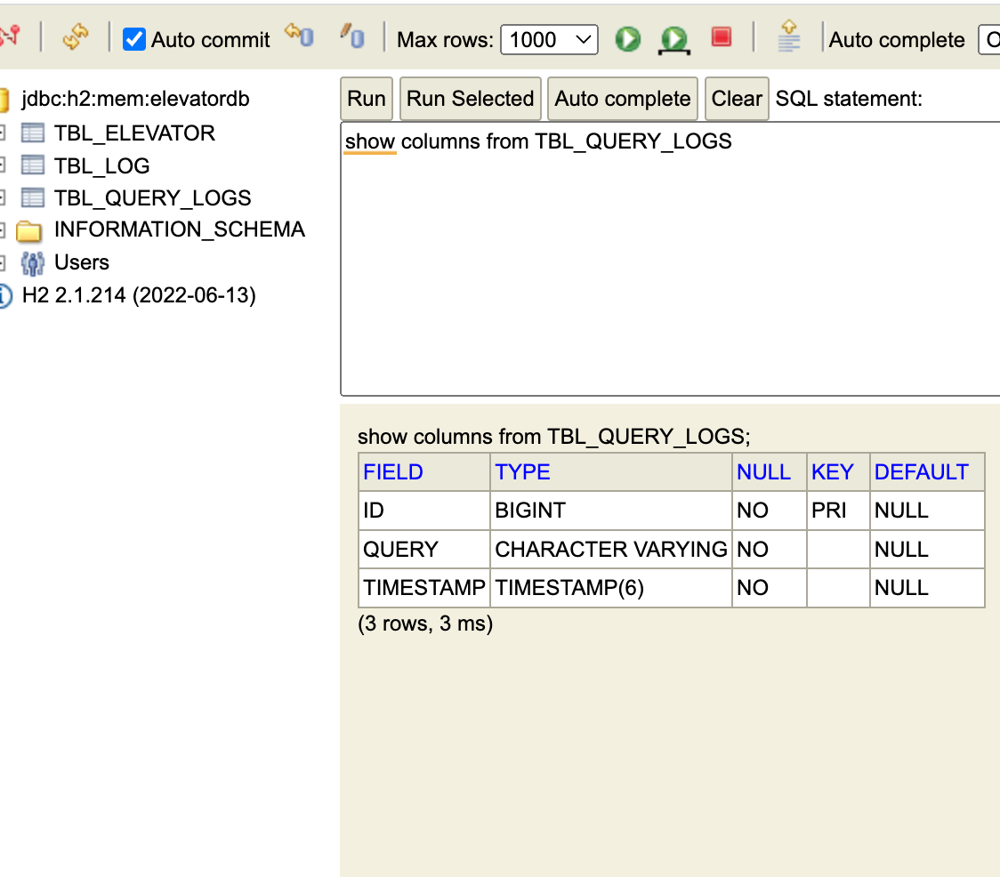The height and width of the screenshot is (877, 1000).
Task: Click the TBL_QUERY_LOGS table icon
Action: pos(33,197)
